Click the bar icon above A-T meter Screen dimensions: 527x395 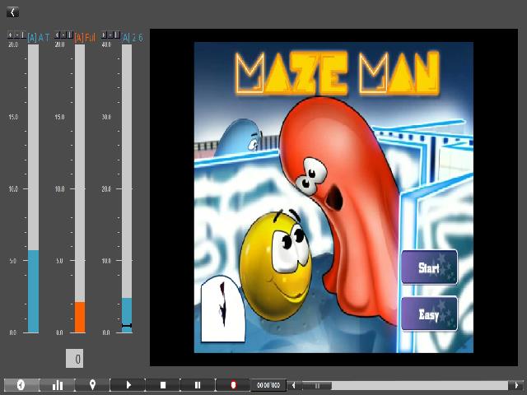point(23,35)
